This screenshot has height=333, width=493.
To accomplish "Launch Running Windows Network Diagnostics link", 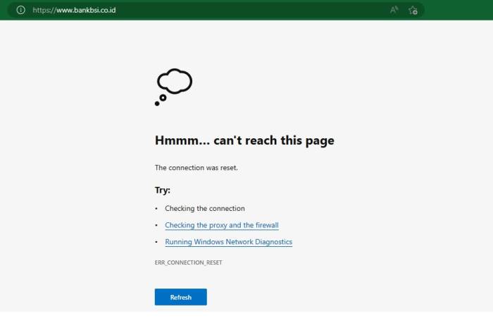I will (228, 242).
